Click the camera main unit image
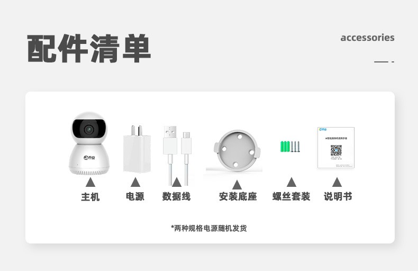Viewport: 418px width, 271px height. pyautogui.click(x=89, y=143)
